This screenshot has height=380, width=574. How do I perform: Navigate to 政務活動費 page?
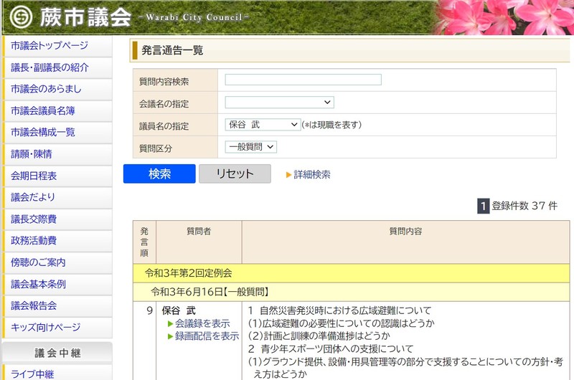click(x=34, y=241)
